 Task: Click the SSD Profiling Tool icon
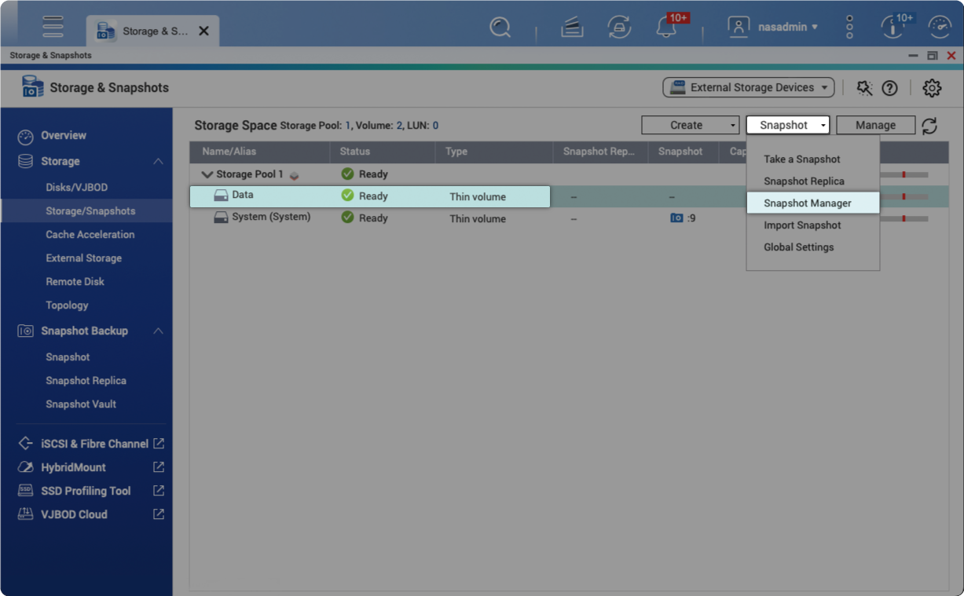[25, 491]
